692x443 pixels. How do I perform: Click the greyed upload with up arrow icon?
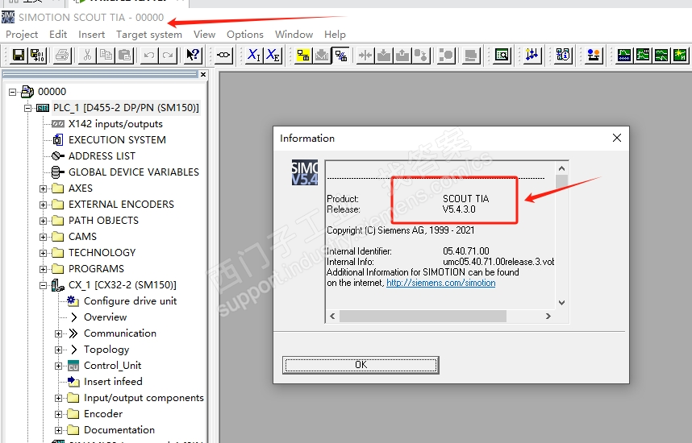click(402, 55)
